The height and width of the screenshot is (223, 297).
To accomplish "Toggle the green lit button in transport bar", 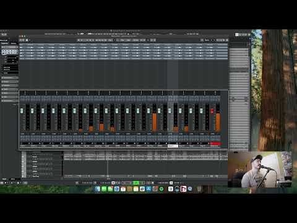I will (136, 183).
